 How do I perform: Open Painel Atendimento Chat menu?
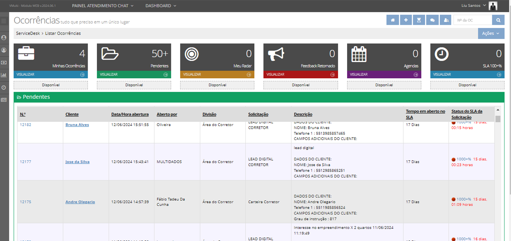[x=103, y=6]
